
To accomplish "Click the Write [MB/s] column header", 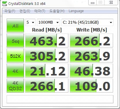I will point(92,30).
